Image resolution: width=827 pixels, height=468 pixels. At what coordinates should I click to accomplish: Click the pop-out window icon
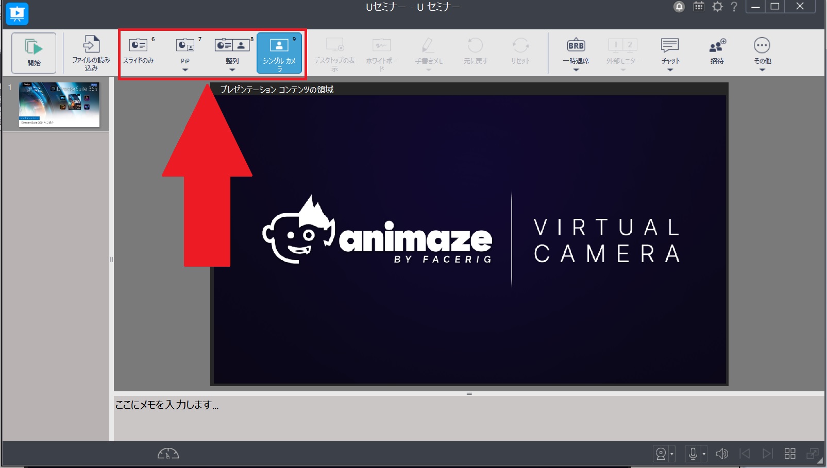813,454
